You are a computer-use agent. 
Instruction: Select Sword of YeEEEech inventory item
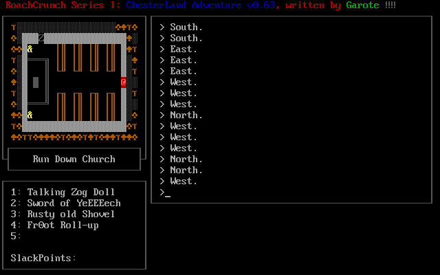click(74, 203)
